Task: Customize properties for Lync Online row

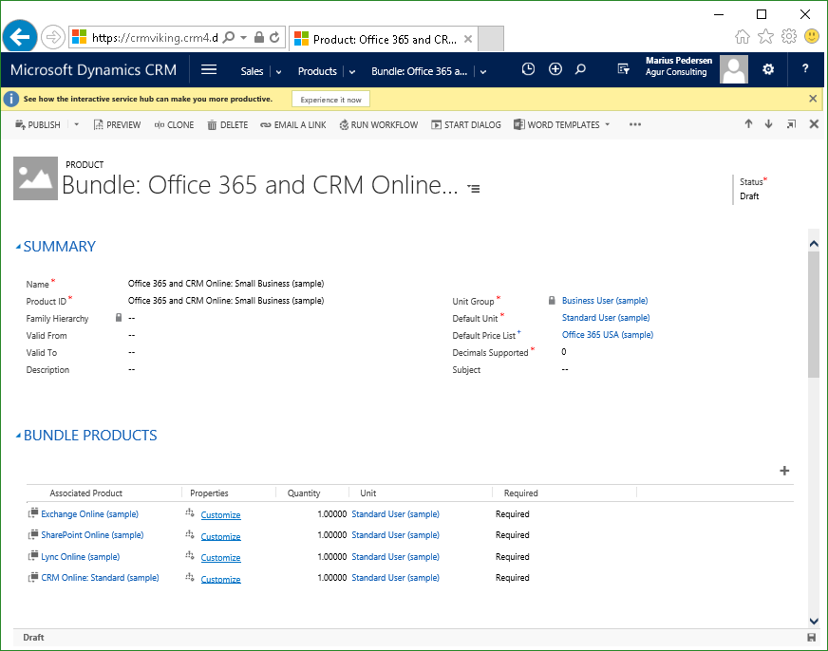Action: pyautogui.click(x=220, y=558)
